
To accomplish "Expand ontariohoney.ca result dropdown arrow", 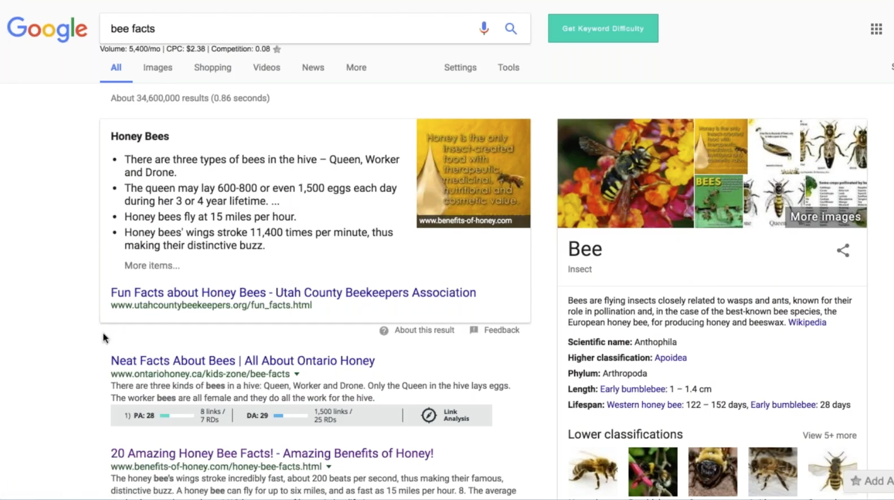I will click(x=297, y=374).
